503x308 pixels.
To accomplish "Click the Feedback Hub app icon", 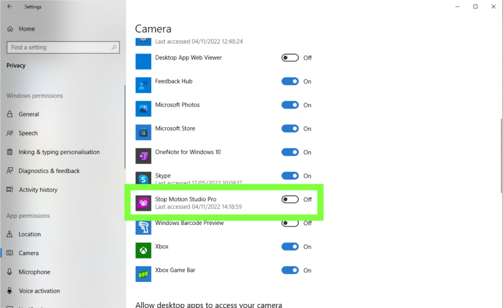I will click(143, 85).
